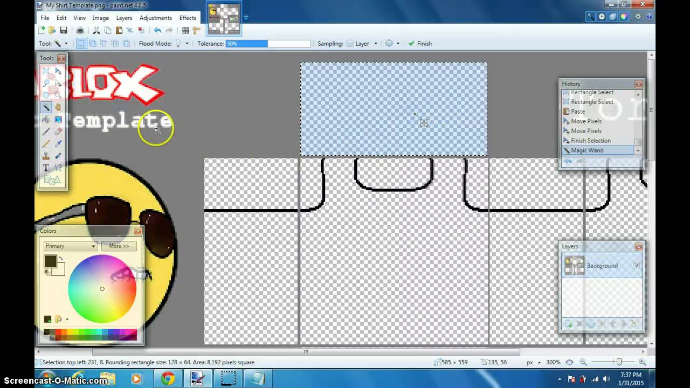
Task: Choose Invert (xor) selection mode
Action: pyautogui.click(x=125, y=44)
